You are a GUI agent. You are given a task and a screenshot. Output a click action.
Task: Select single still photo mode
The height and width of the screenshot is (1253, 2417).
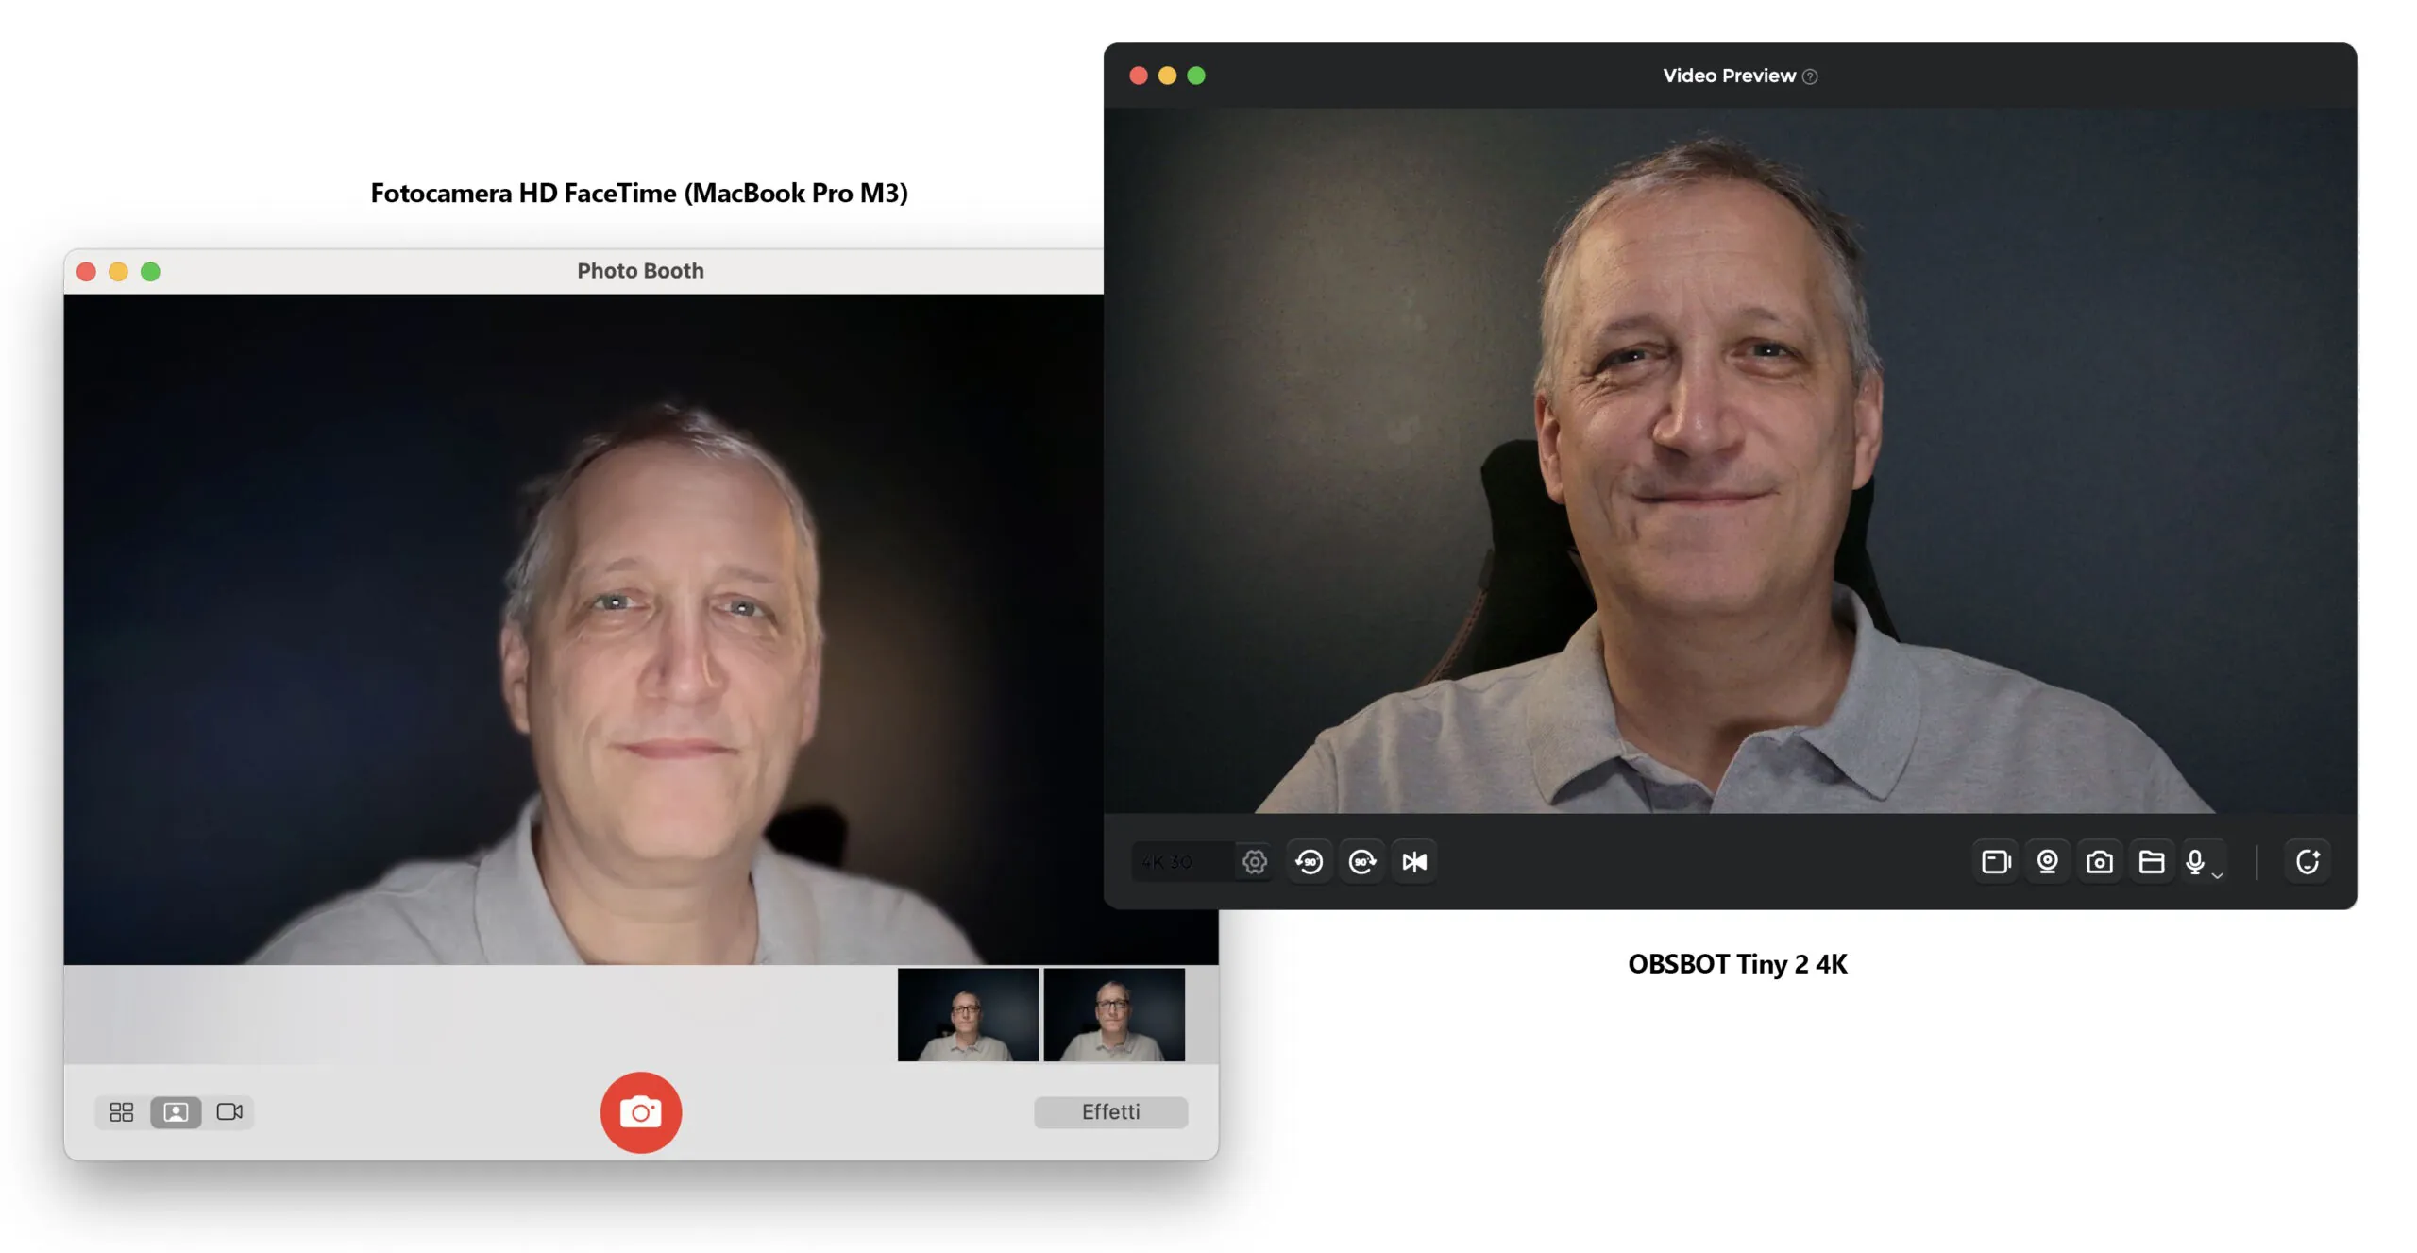coord(176,1111)
